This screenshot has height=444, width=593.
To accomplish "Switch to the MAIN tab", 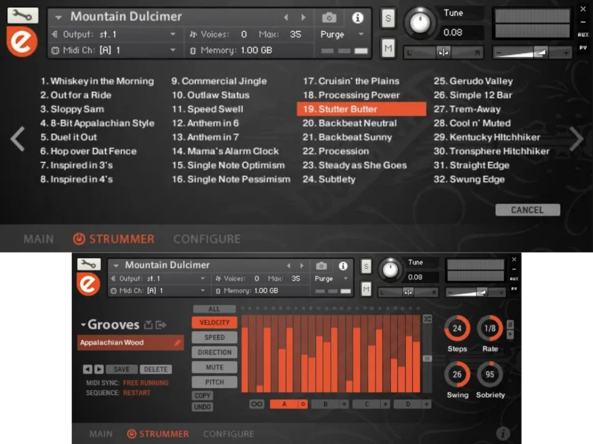I will [38, 239].
